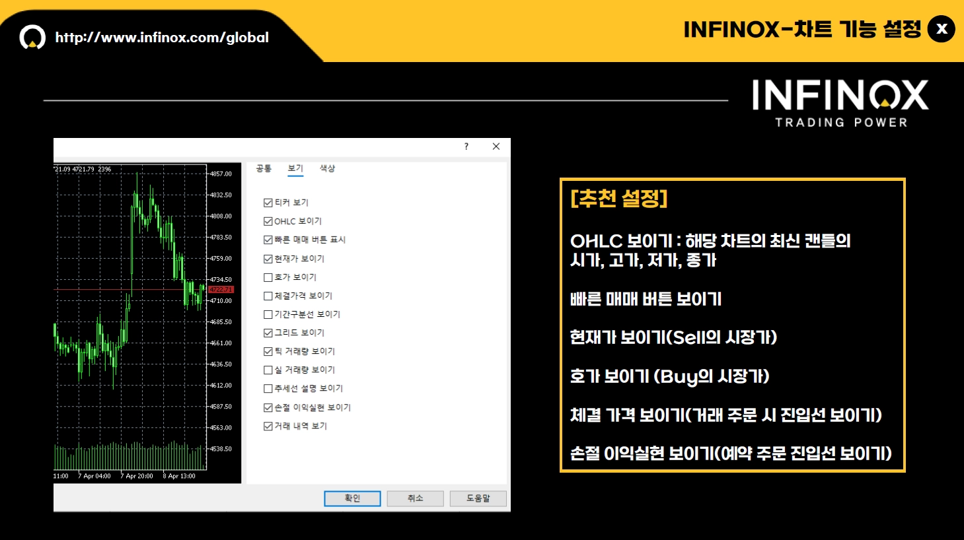Click the 4538.50 price axis label
This screenshot has width=964, height=540.
(221, 448)
